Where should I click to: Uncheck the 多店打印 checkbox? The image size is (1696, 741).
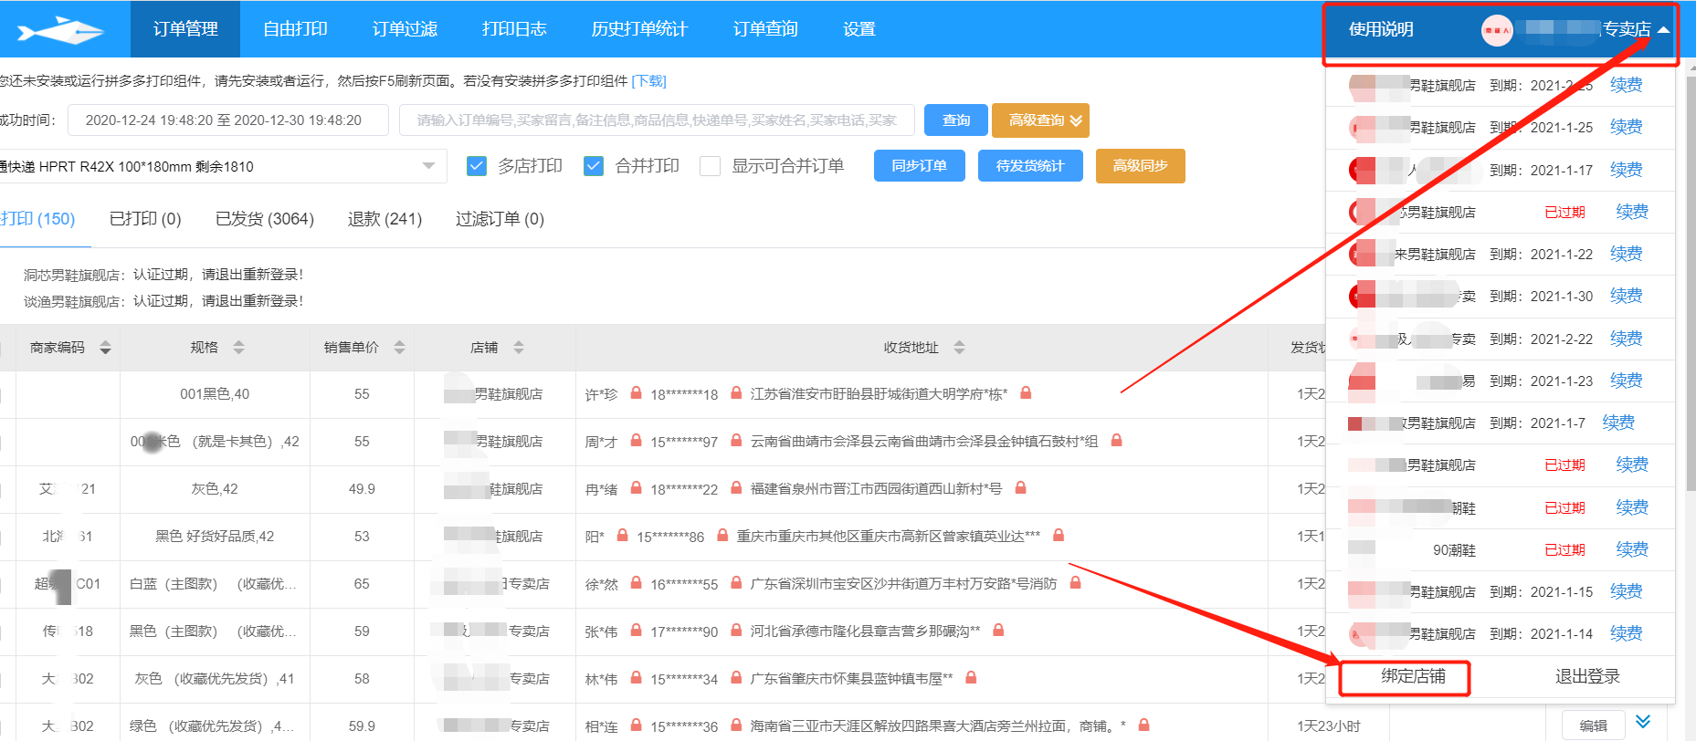pos(476,166)
